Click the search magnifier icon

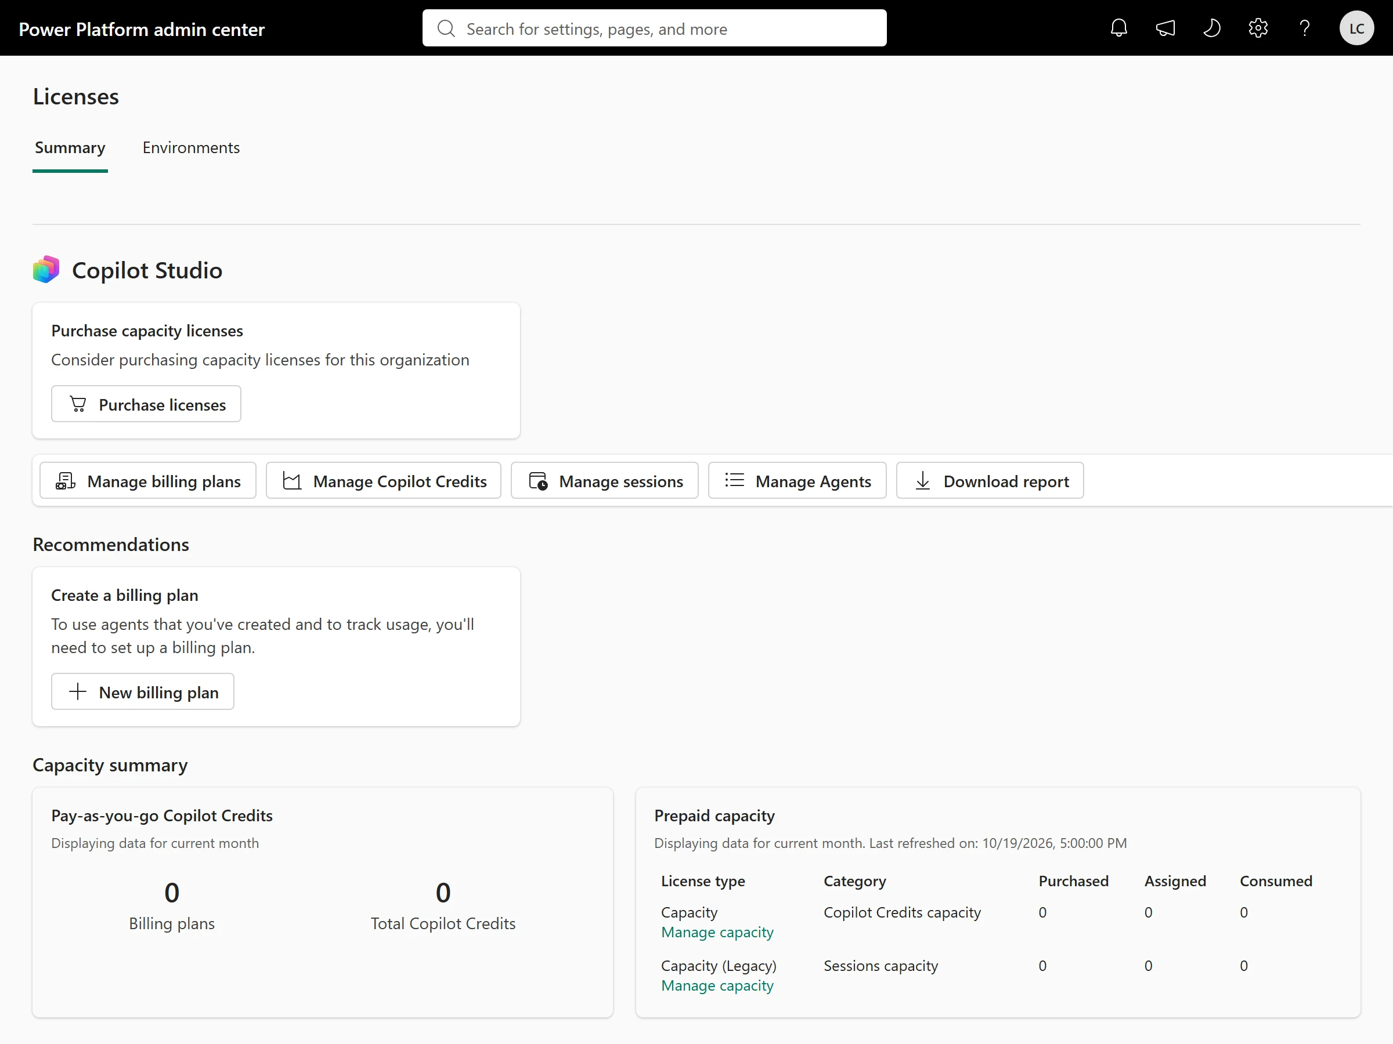[x=446, y=28]
